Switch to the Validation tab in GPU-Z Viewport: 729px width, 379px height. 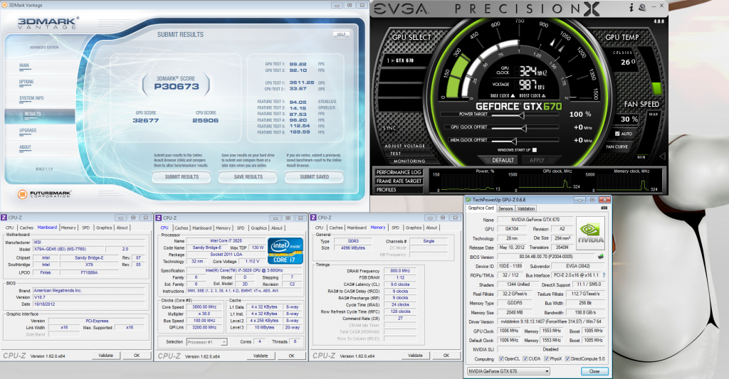point(526,208)
